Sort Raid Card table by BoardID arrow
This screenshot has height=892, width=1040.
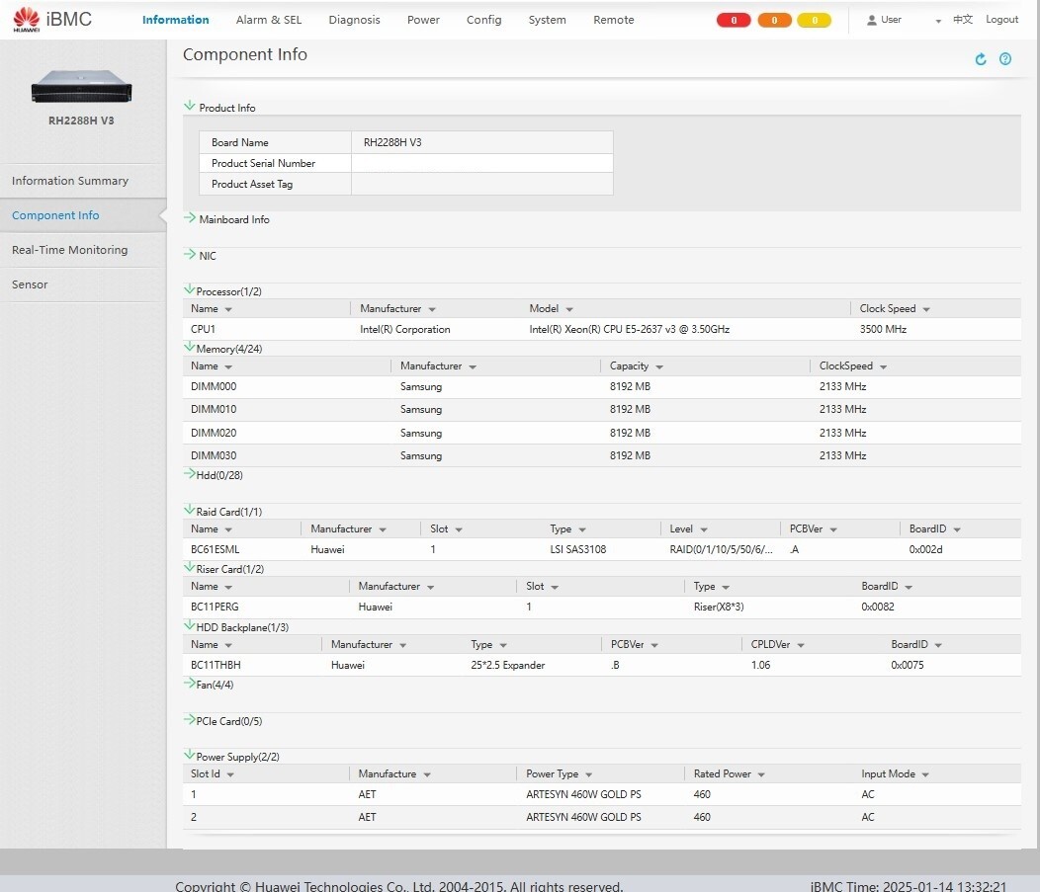coord(956,530)
